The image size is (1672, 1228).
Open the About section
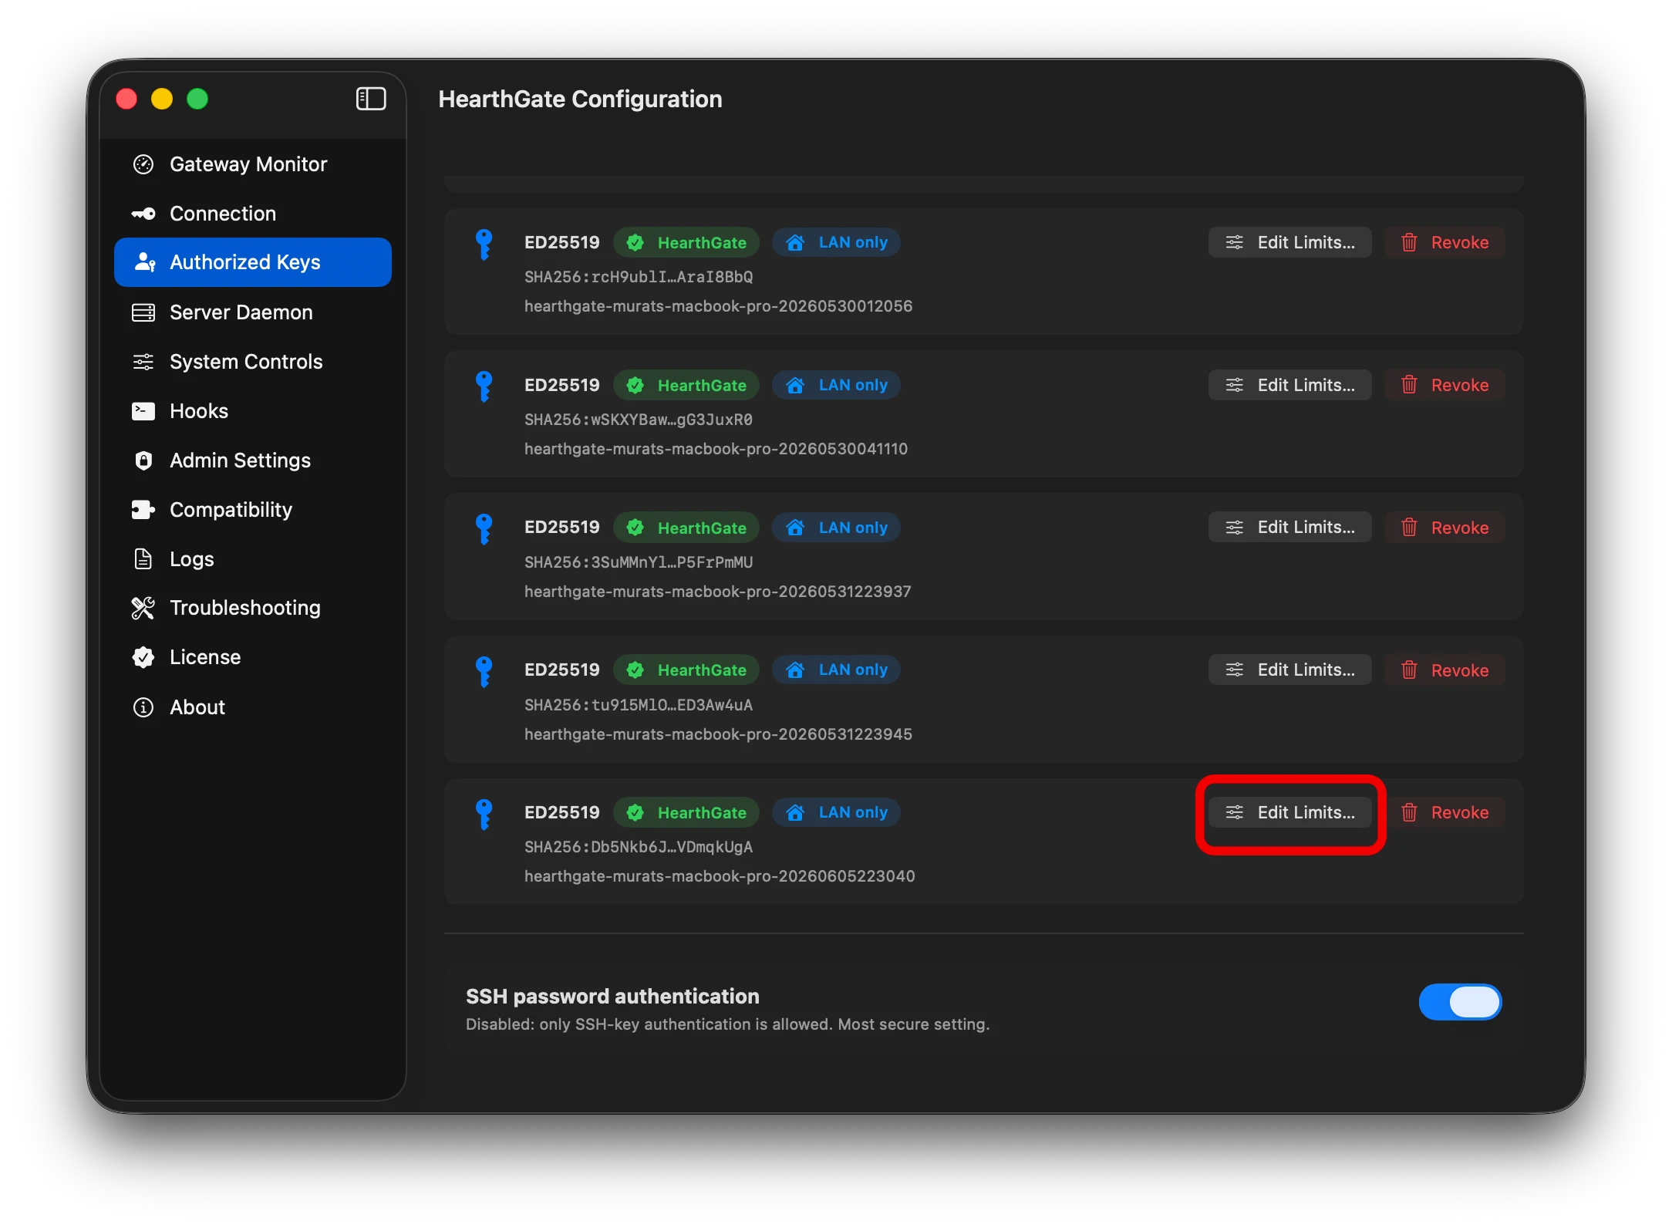coord(253,707)
